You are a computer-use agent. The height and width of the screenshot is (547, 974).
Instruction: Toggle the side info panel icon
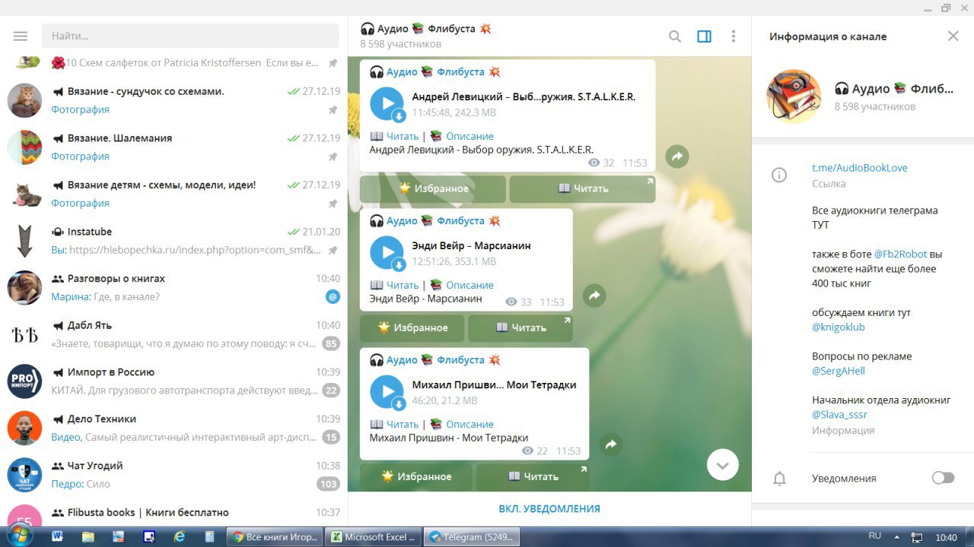coord(705,36)
